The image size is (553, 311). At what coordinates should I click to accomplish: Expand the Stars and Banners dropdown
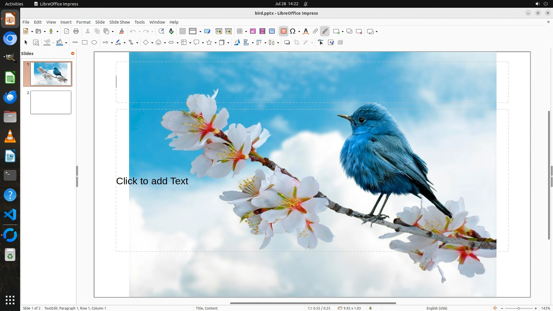(216, 43)
